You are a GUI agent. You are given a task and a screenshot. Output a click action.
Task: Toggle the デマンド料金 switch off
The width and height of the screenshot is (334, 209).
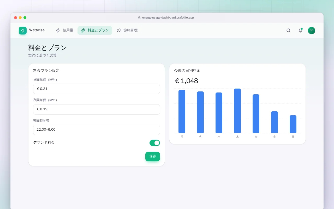coord(155,143)
